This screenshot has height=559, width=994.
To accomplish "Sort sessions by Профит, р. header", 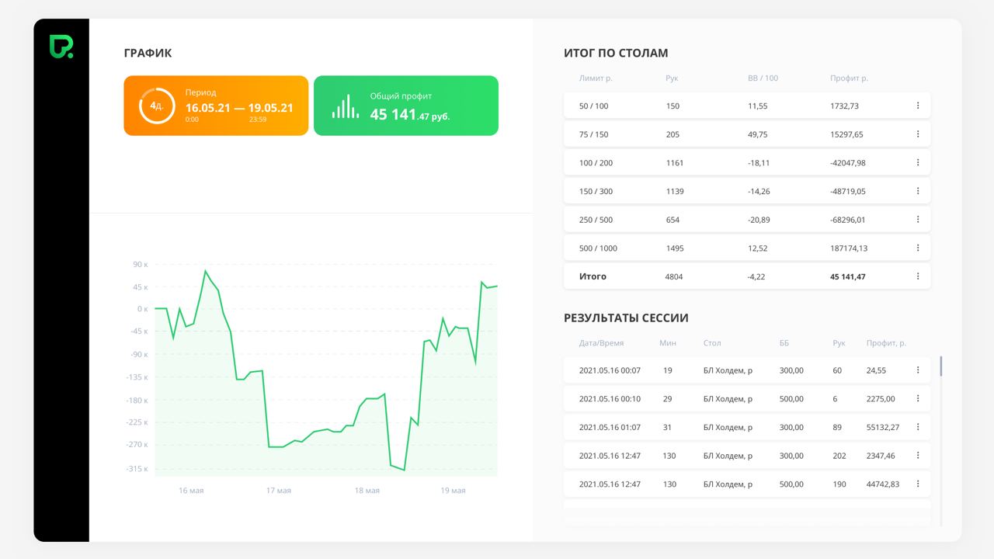I will pos(886,343).
